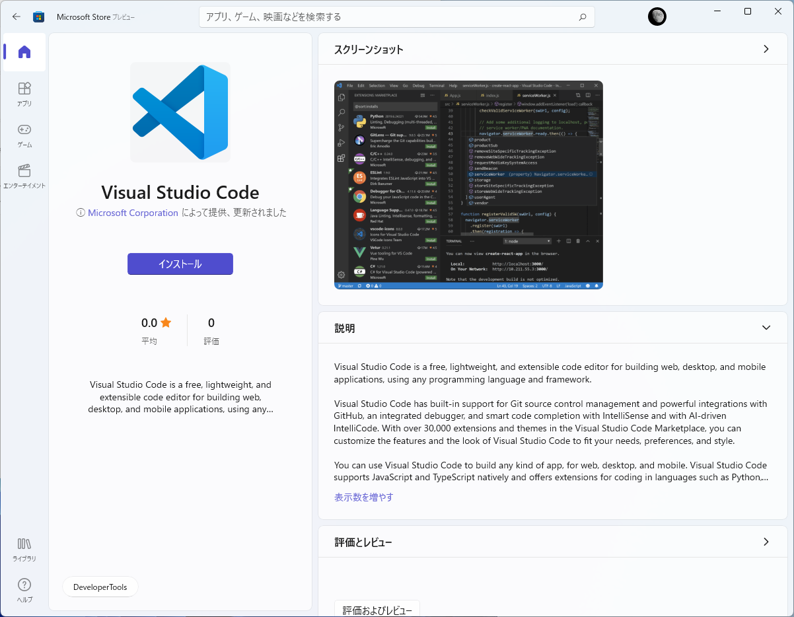Click the Microsoft Store logo icon
Image resolution: width=794 pixels, height=617 pixels.
click(x=39, y=17)
